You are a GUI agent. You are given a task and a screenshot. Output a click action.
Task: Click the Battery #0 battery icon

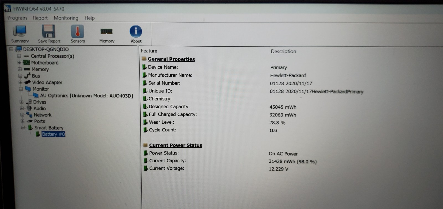(38, 134)
